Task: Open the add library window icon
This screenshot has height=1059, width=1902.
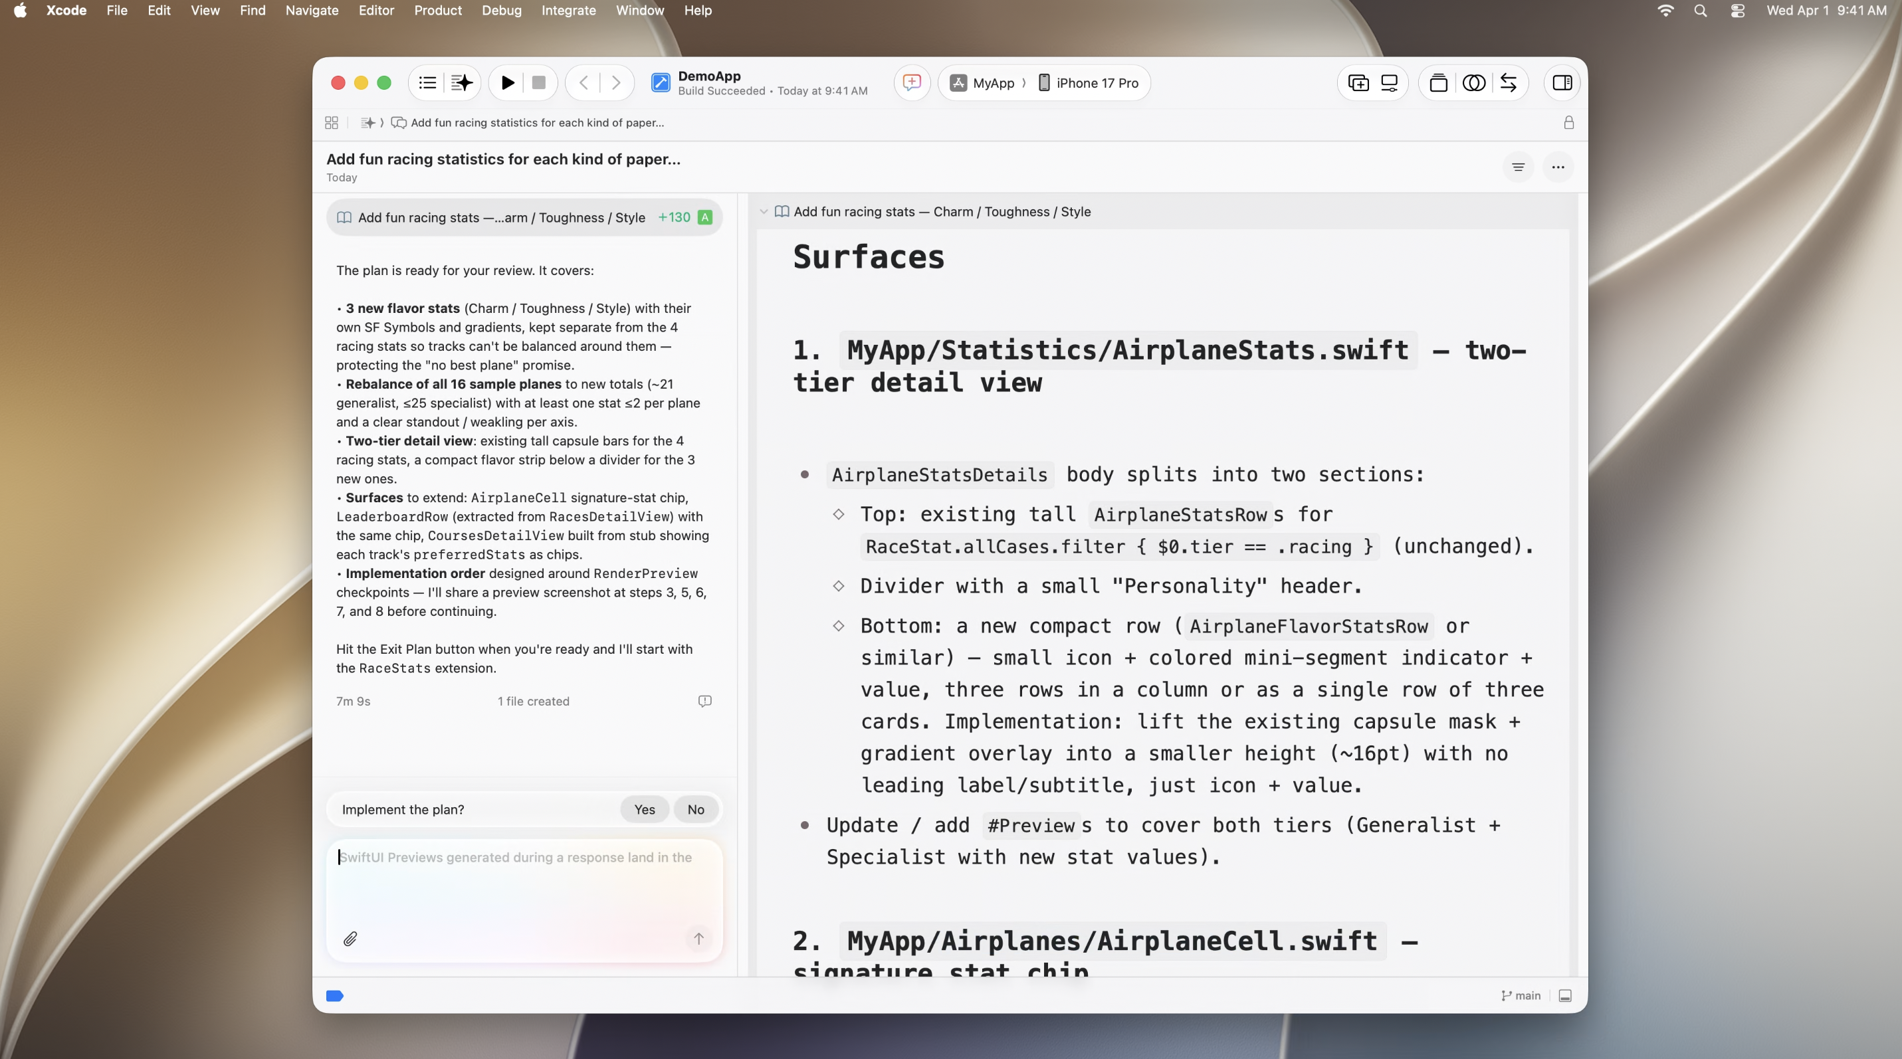Action: tap(1358, 82)
